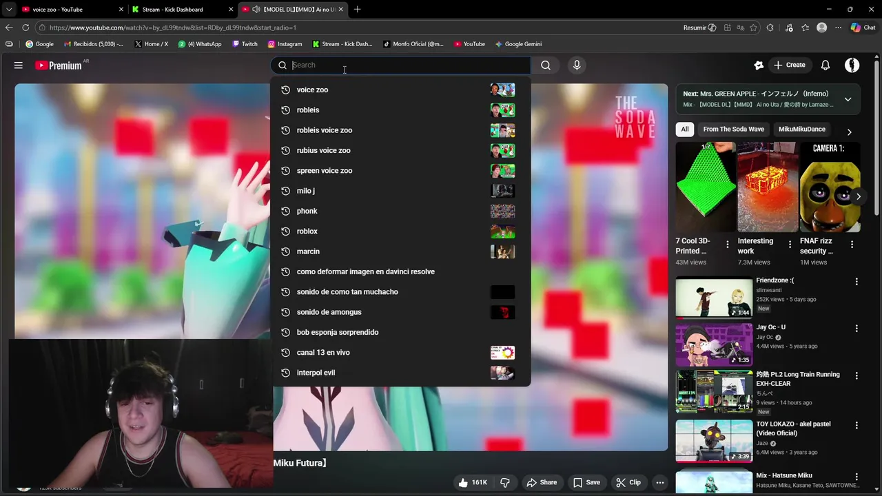Go back with browser back arrow
Viewport: 882px width, 496px height.
pyautogui.click(x=9, y=28)
